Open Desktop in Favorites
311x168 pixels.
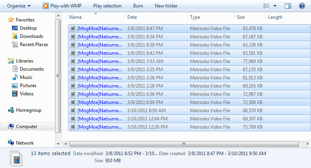[28, 28]
